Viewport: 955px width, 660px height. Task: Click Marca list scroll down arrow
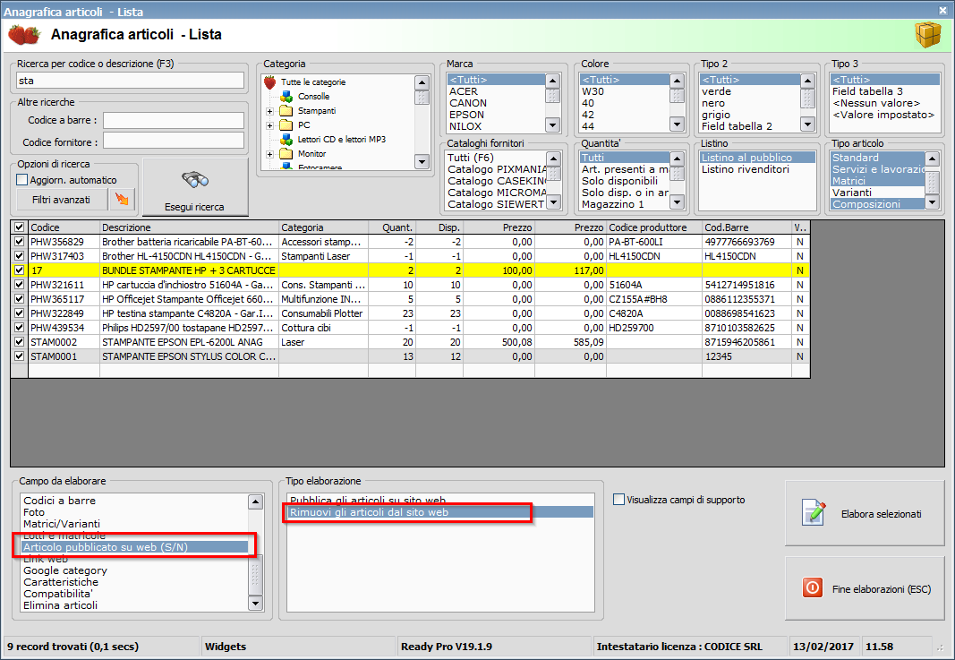[552, 125]
